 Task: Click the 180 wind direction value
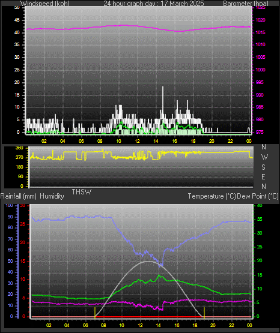(x=20, y=167)
